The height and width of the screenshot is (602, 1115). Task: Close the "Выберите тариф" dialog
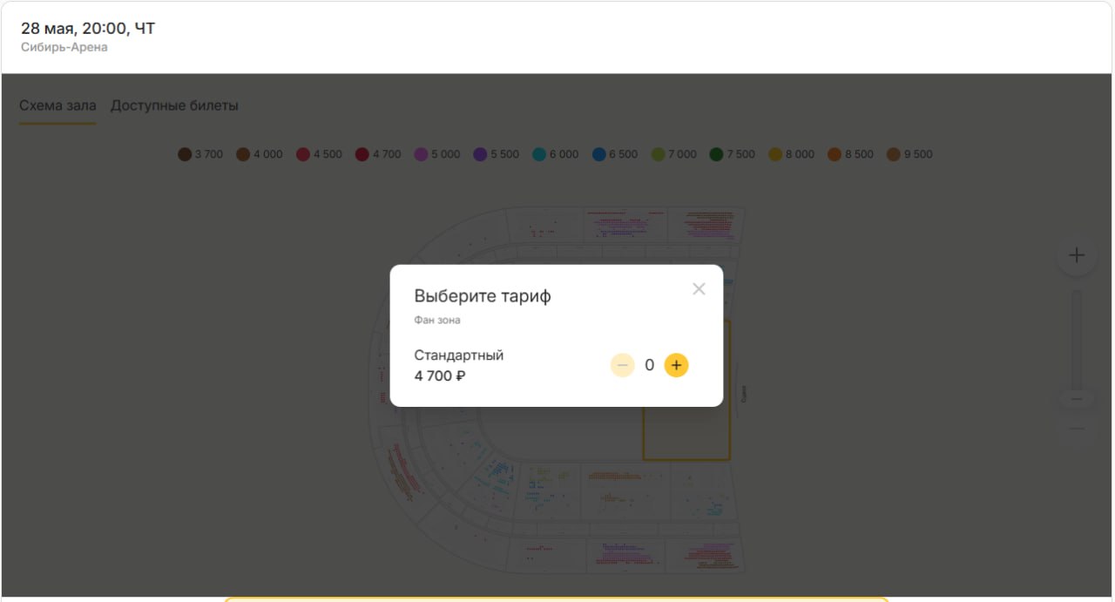point(699,289)
